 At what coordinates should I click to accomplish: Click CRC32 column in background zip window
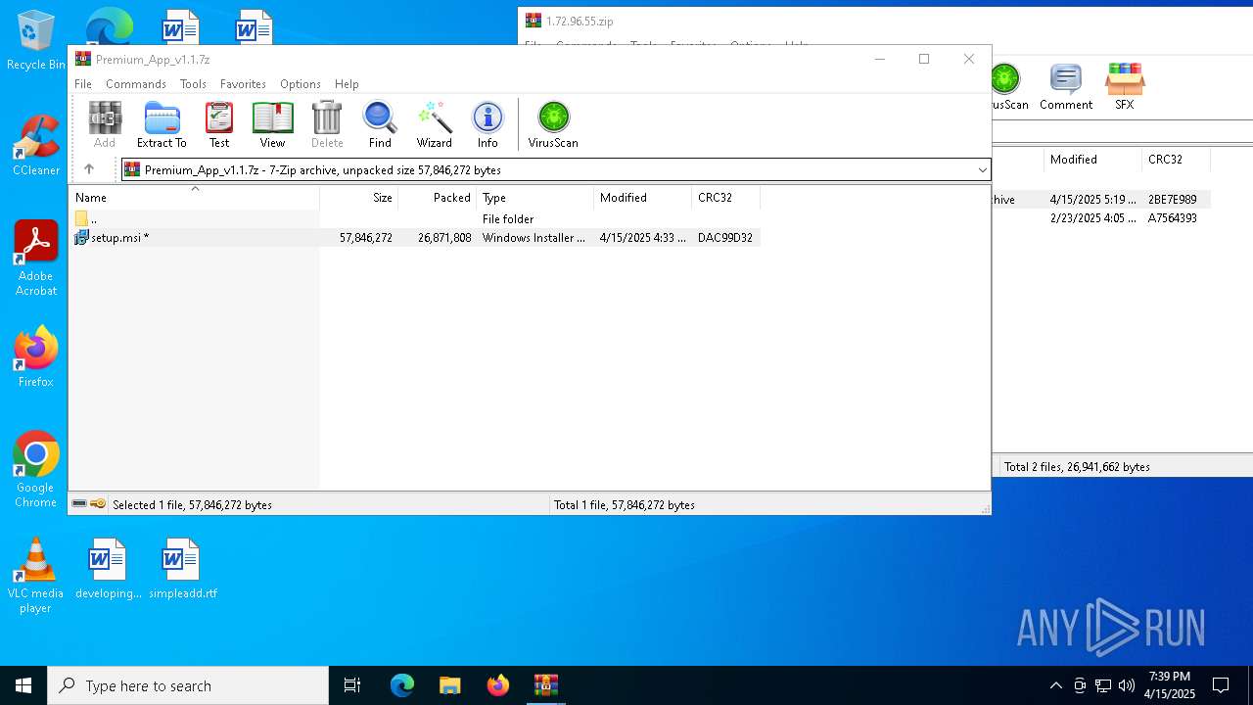coord(1176,160)
